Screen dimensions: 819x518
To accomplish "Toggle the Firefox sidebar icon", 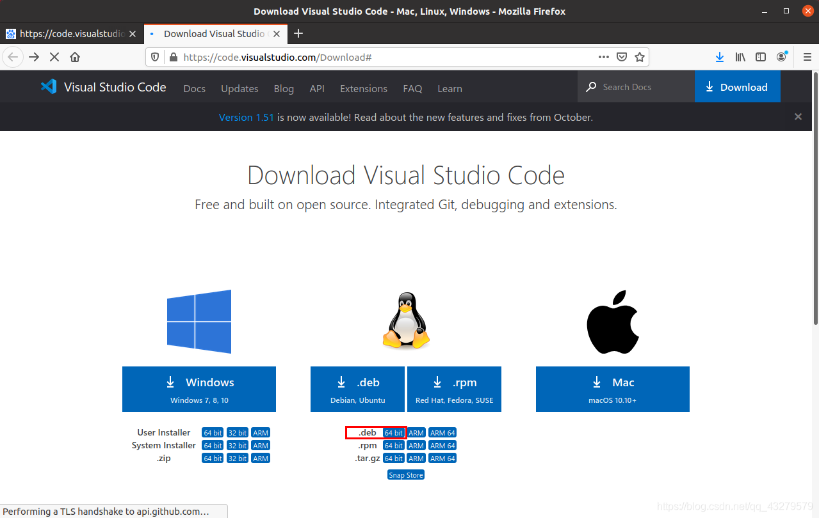I will 761,57.
